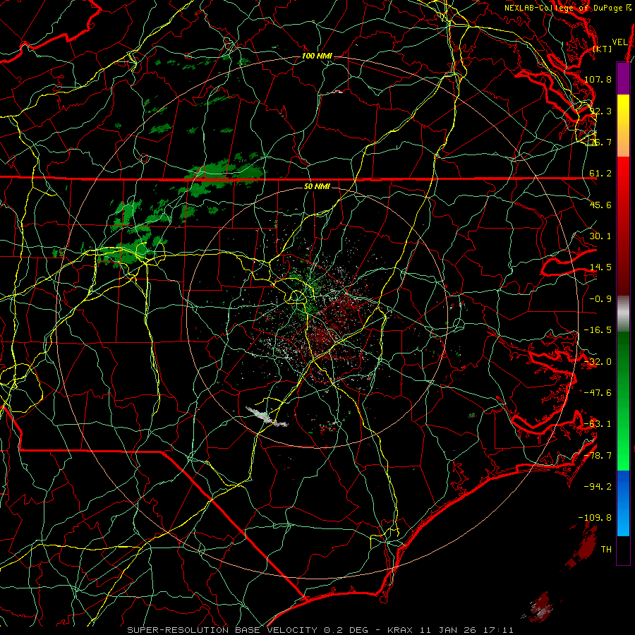This screenshot has height=635, width=635.
Task: Pick the purple segment of the velocity color bar
Action: pyautogui.click(x=623, y=78)
